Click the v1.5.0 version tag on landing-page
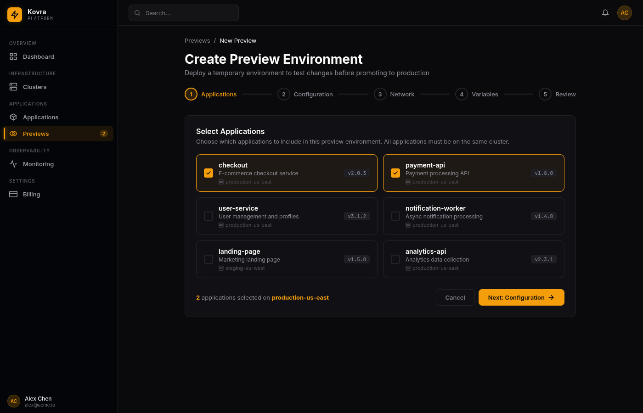The image size is (643, 413). click(x=357, y=259)
